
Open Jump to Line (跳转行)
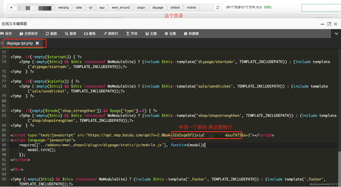pos(110,33)
